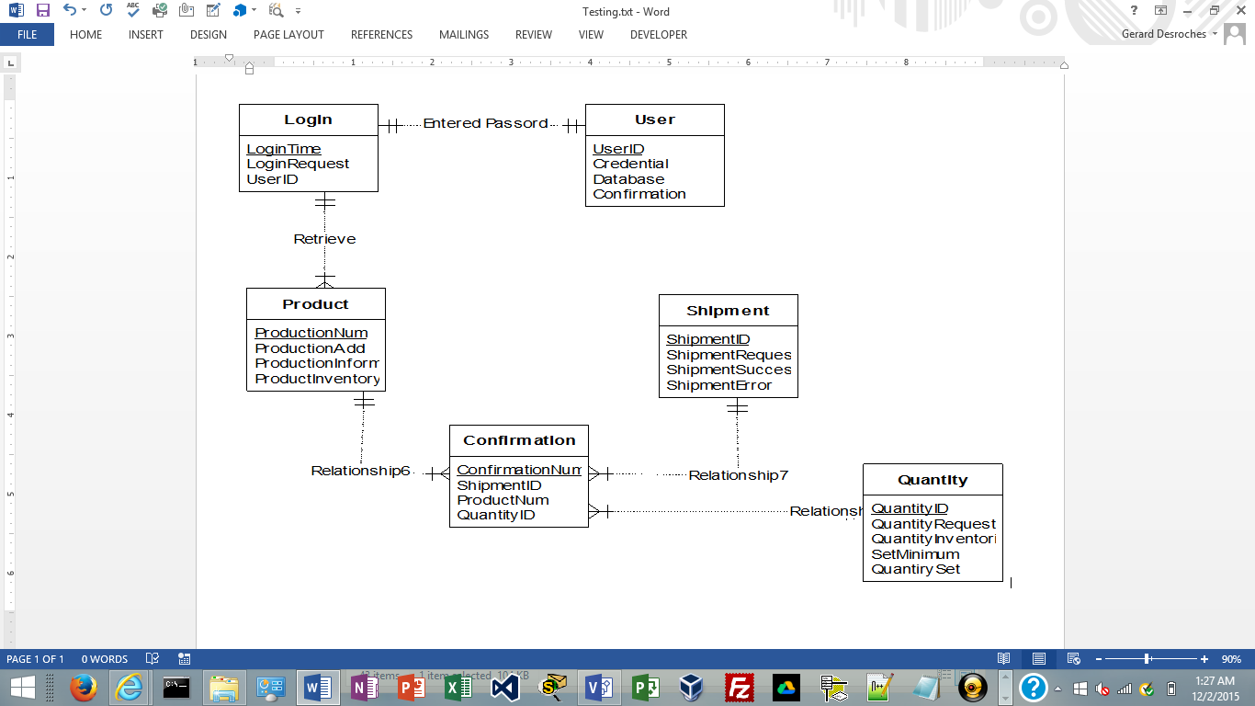This screenshot has height=706, width=1255.
Task: Open the Undo dropdown arrow
Action: (84, 11)
